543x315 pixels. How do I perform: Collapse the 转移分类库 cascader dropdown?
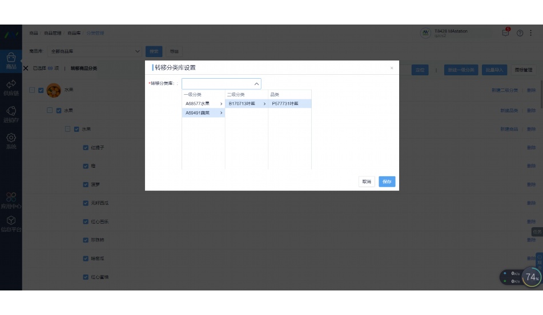pyautogui.click(x=256, y=84)
